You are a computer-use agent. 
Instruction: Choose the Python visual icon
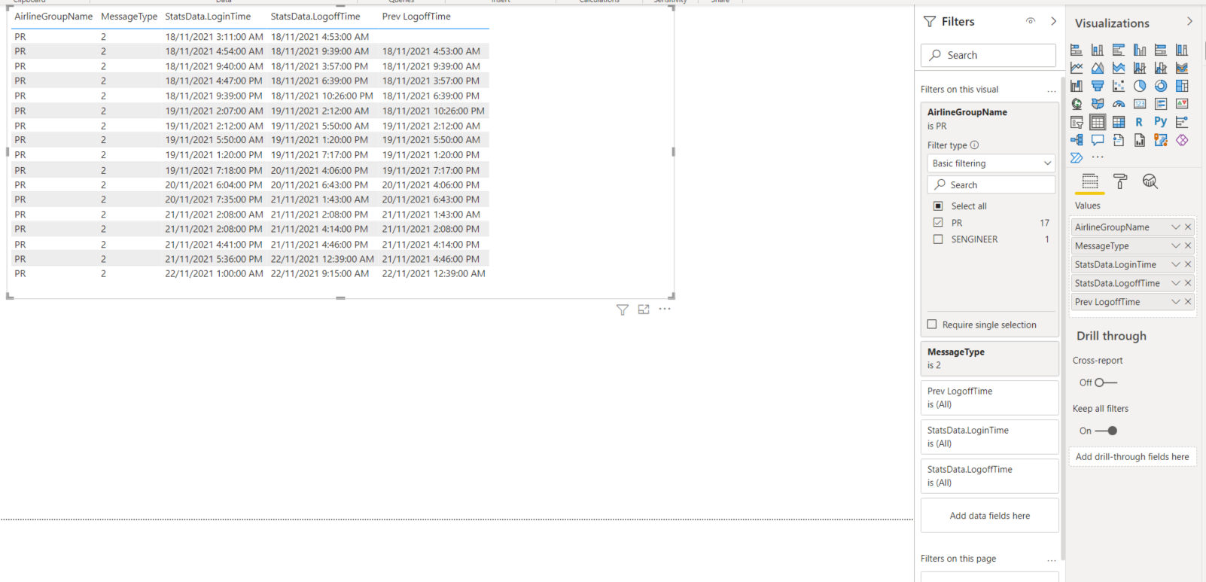(x=1161, y=122)
